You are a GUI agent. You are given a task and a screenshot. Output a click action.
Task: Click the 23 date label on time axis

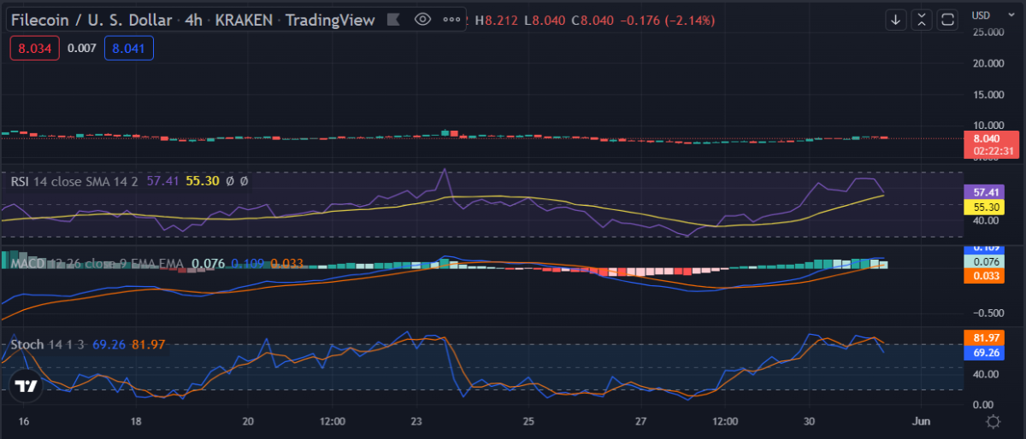417,421
